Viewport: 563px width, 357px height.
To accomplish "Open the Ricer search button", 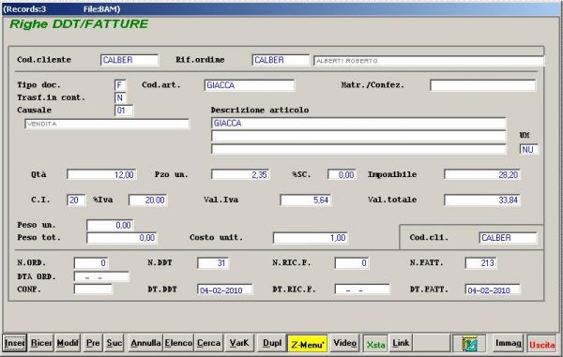I will pyautogui.click(x=41, y=343).
